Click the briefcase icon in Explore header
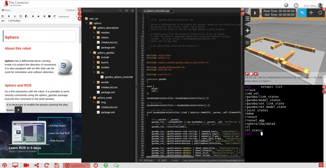Screen dimensions: 326x168 tap(126, 10)
